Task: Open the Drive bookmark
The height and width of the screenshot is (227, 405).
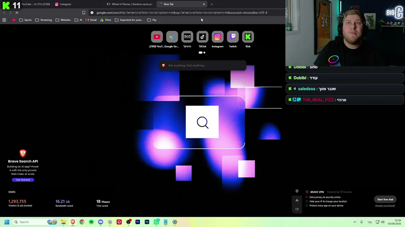Action: click(x=105, y=20)
